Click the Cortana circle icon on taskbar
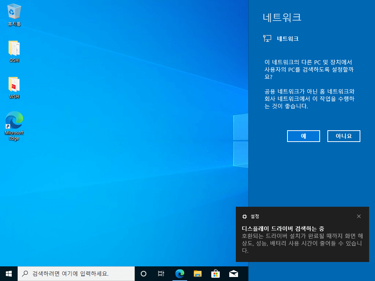The width and height of the screenshot is (375, 281). [x=144, y=274]
